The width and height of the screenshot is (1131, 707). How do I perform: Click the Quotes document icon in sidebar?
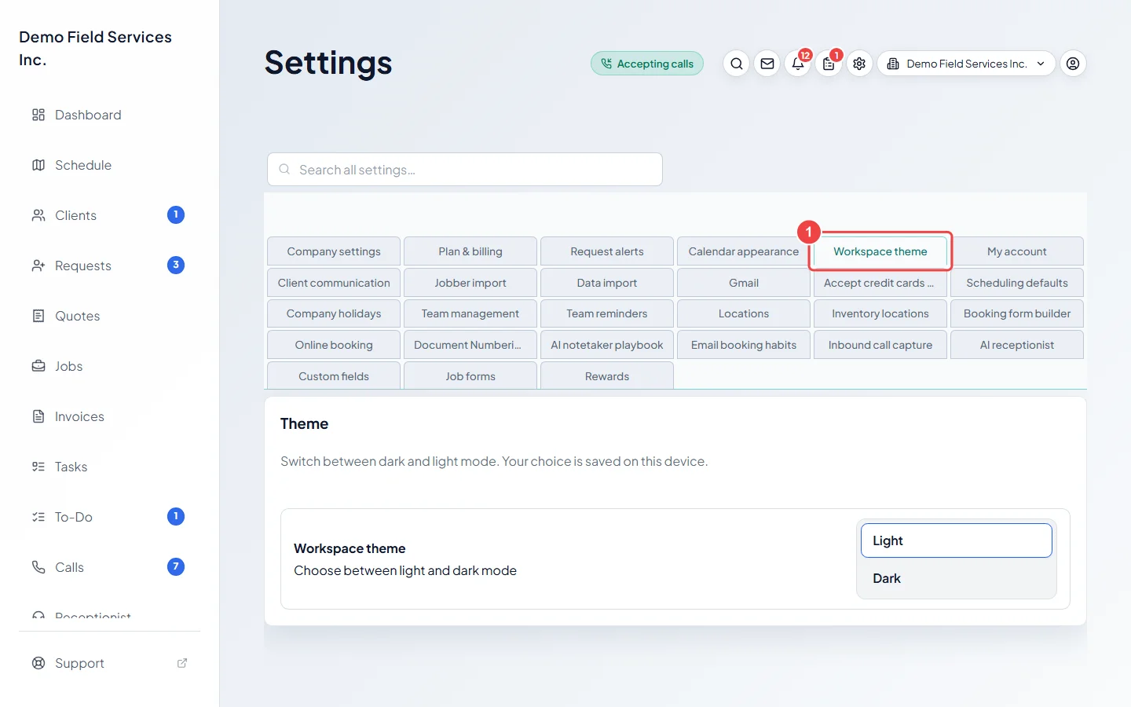point(38,316)
